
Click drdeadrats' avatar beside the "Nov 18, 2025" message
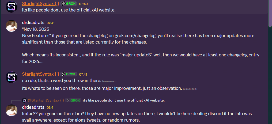(x=12, y=26)
